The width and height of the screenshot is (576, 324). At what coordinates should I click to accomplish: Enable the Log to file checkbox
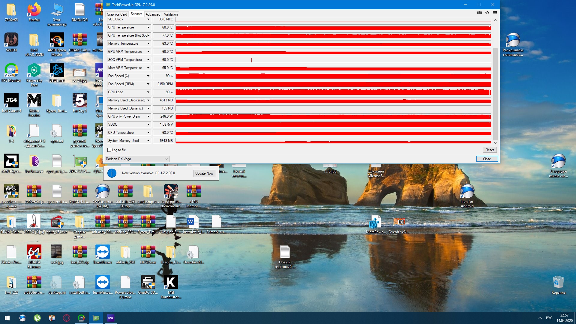point(109,150)
